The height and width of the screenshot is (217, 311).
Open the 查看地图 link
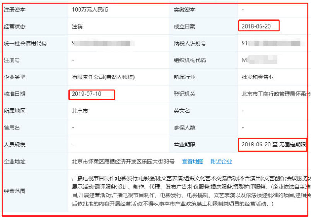[x=193, y=162]
